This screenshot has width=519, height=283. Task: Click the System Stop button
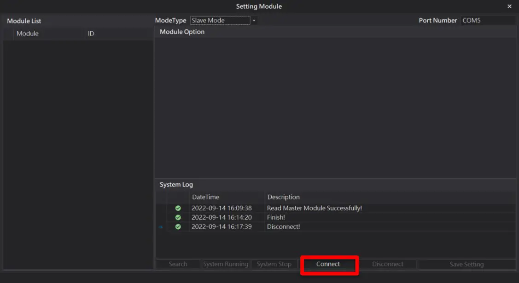(274, 264)
